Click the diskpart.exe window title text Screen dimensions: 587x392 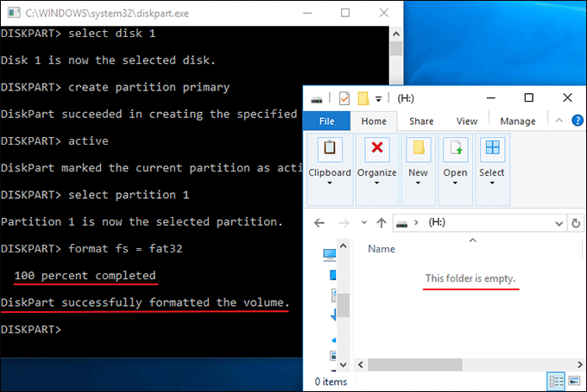[x=107, y=14]
